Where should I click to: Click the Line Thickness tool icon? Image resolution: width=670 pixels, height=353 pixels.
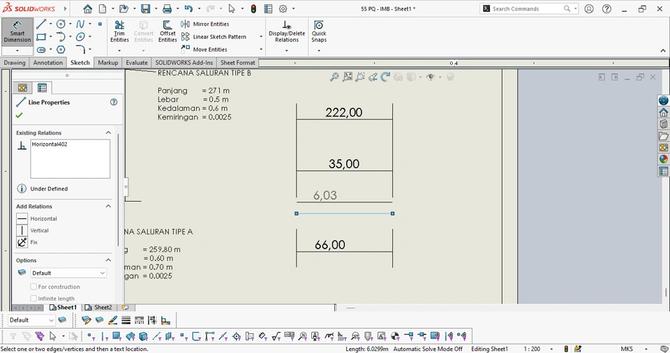[126, 320]
